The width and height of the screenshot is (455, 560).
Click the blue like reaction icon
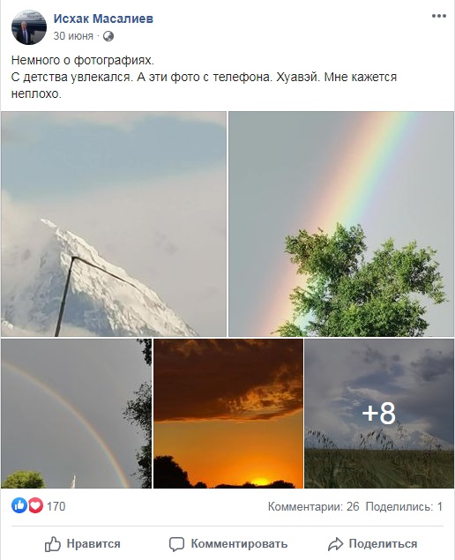click(x=19, y=505)
